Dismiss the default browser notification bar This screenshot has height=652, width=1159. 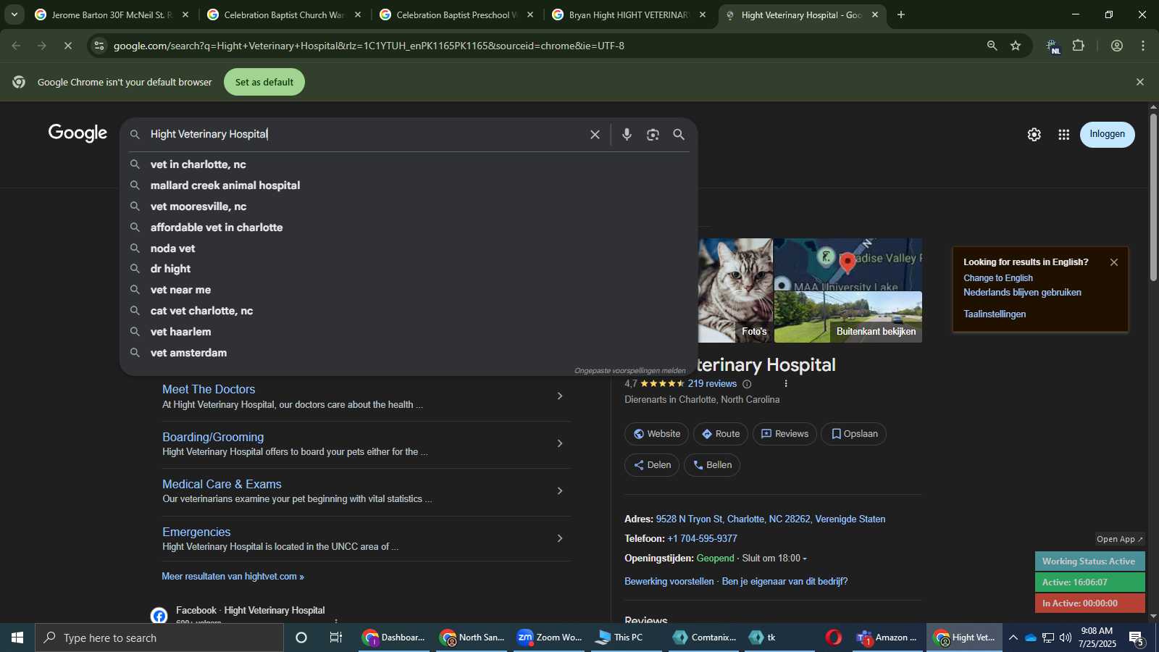pos(1140,82)
